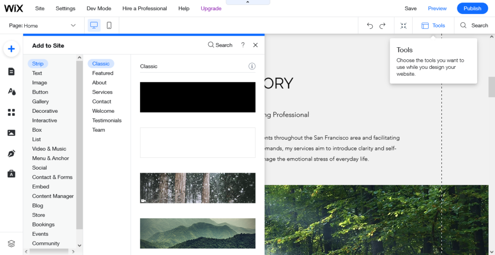Open the Blog pen icon in sidebar
495x255 pixels.
[x=12, y=153]
